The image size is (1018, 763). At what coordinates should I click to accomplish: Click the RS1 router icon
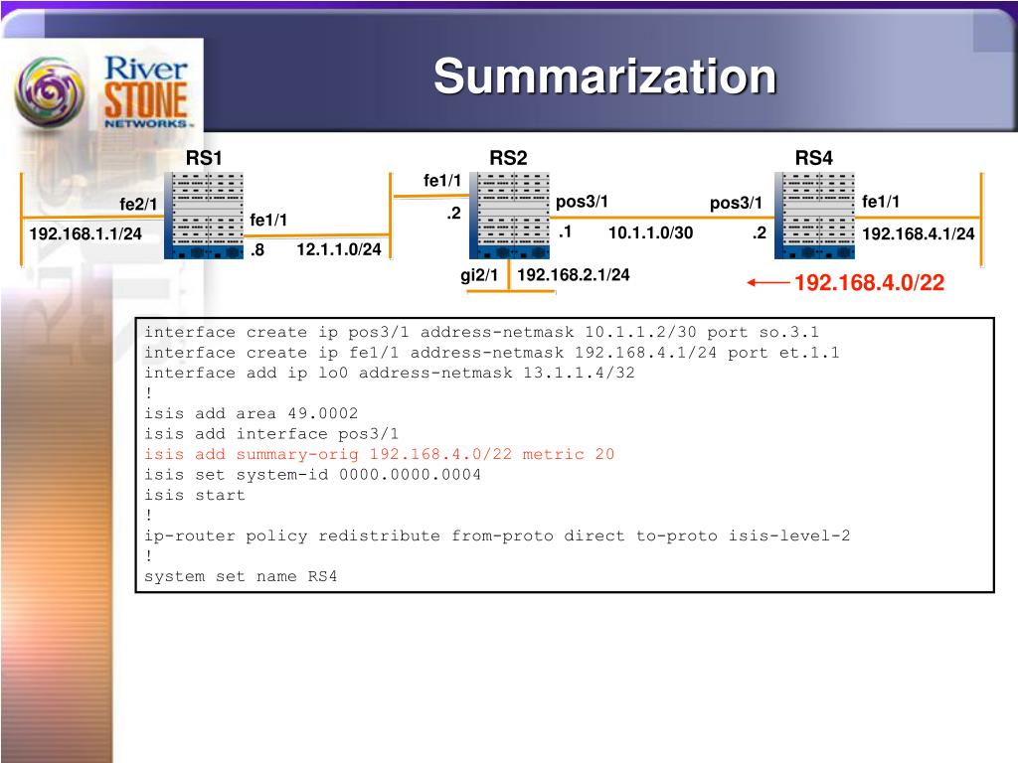(x=204, y=216)
